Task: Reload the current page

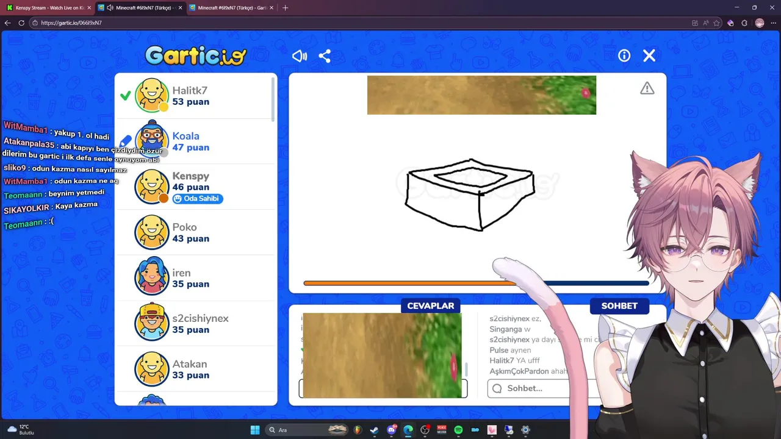Action: [21, 23]
